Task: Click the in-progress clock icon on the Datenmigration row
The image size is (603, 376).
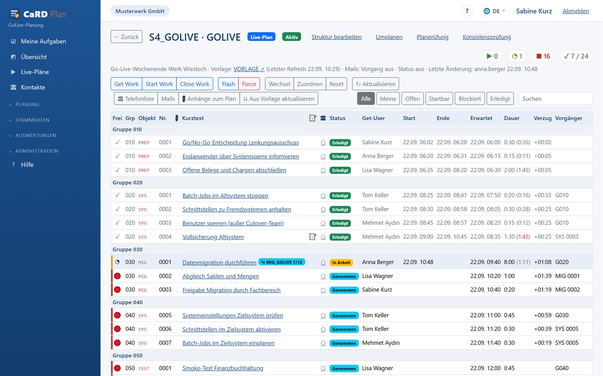Action: (x=117, y=262)
